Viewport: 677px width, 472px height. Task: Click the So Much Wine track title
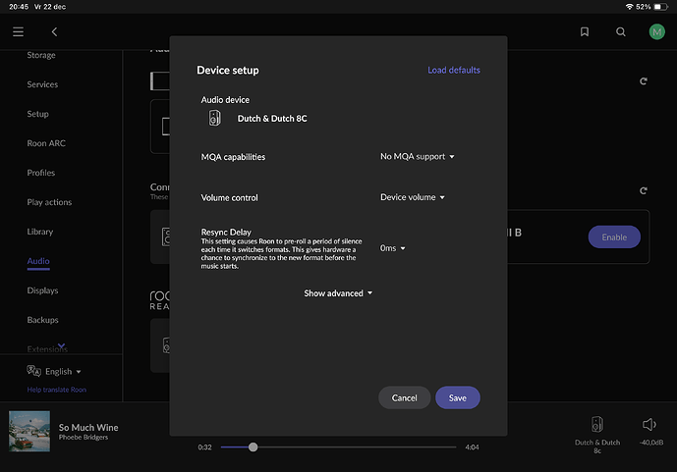tap(88, 427)
